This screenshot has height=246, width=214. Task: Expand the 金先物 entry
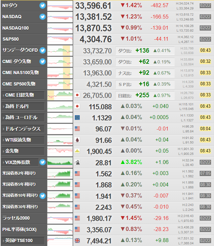pyautogui.click(x=23, y=151)
